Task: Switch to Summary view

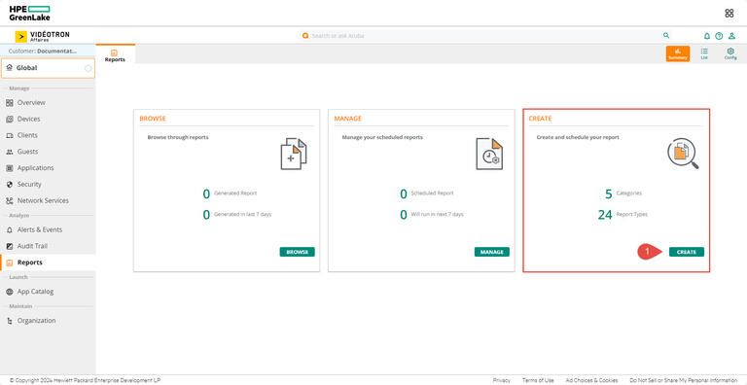Action: pyautogui.click(x=677, y=53)
